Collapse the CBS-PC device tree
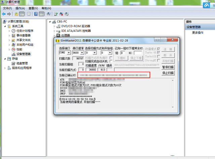 50,21
